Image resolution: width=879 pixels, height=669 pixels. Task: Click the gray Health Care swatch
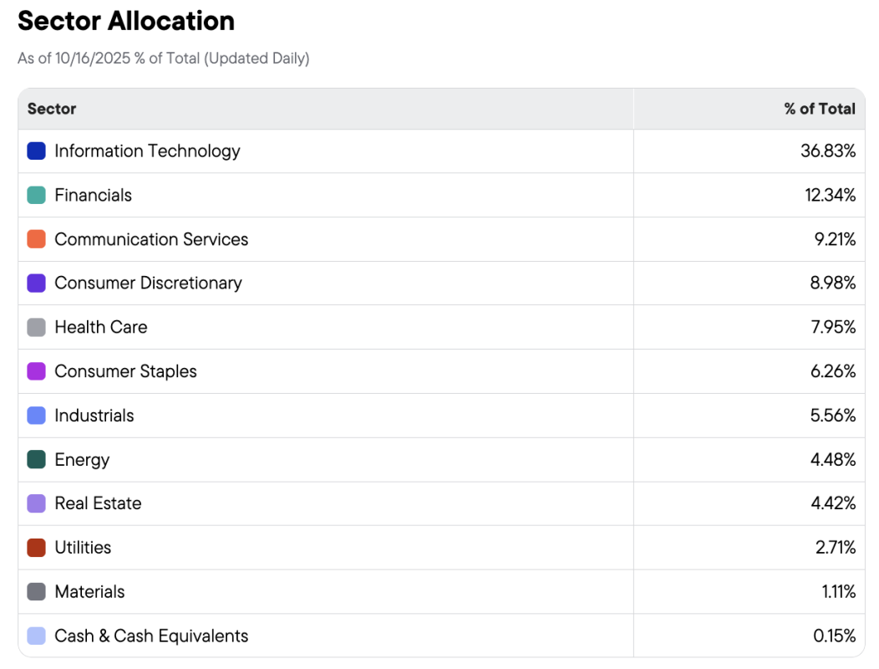[36, 328]
